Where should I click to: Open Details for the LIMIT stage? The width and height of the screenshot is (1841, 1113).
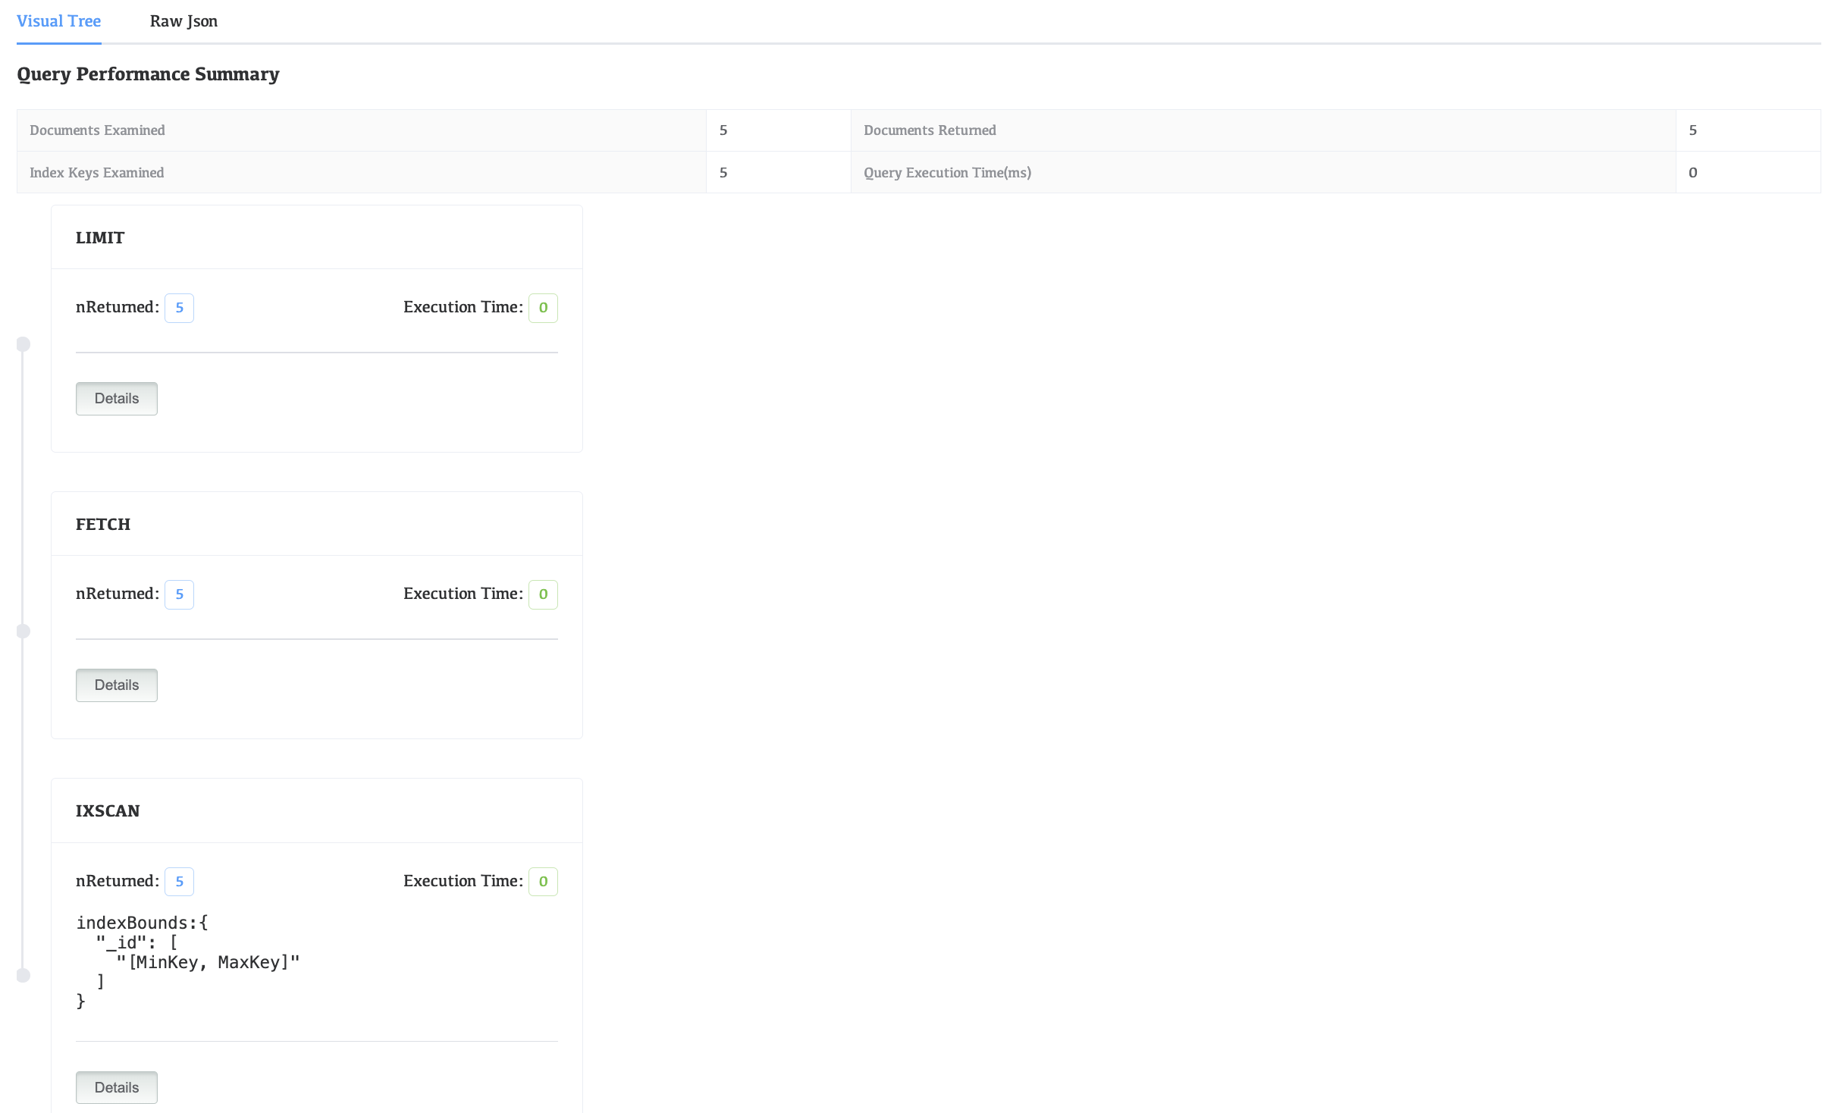116,399
